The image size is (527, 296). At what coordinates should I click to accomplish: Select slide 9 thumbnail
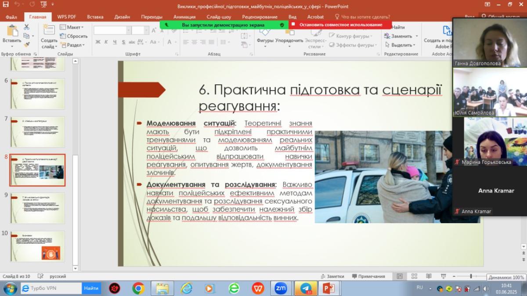(37, 208)
